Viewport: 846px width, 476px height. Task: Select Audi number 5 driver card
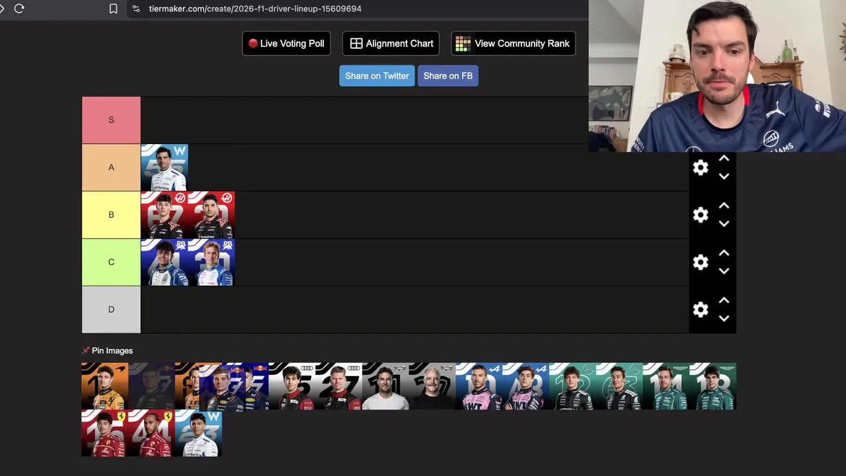291,386
